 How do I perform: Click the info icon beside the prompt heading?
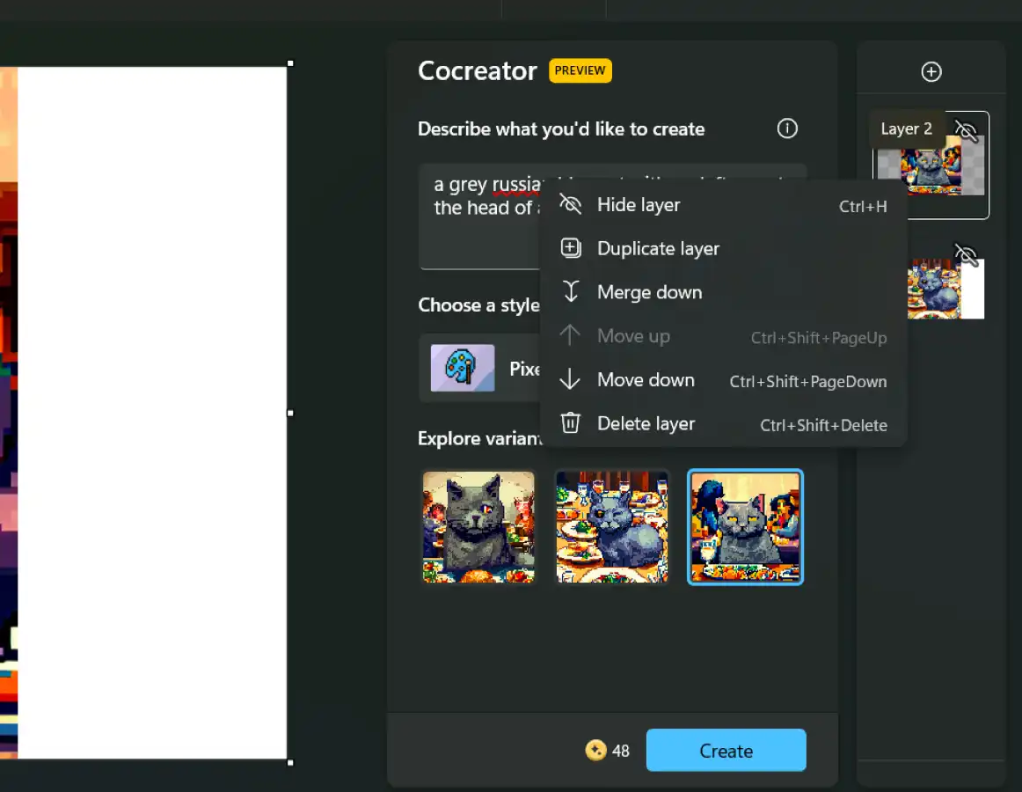[787, 128]
